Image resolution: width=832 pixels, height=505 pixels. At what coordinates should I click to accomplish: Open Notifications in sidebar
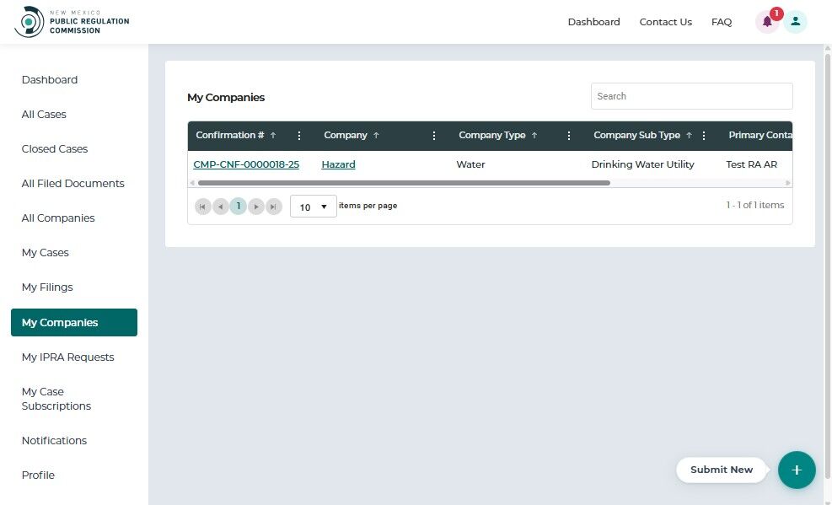coord(54,441)
